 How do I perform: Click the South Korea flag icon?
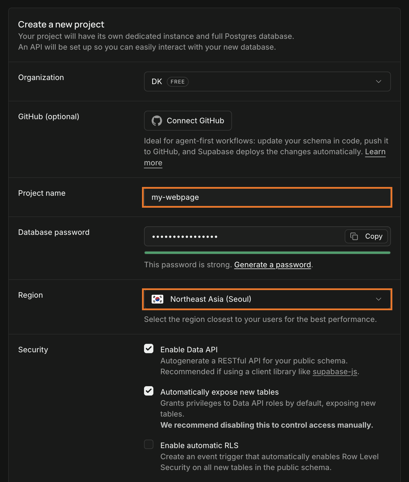(157, 299)
